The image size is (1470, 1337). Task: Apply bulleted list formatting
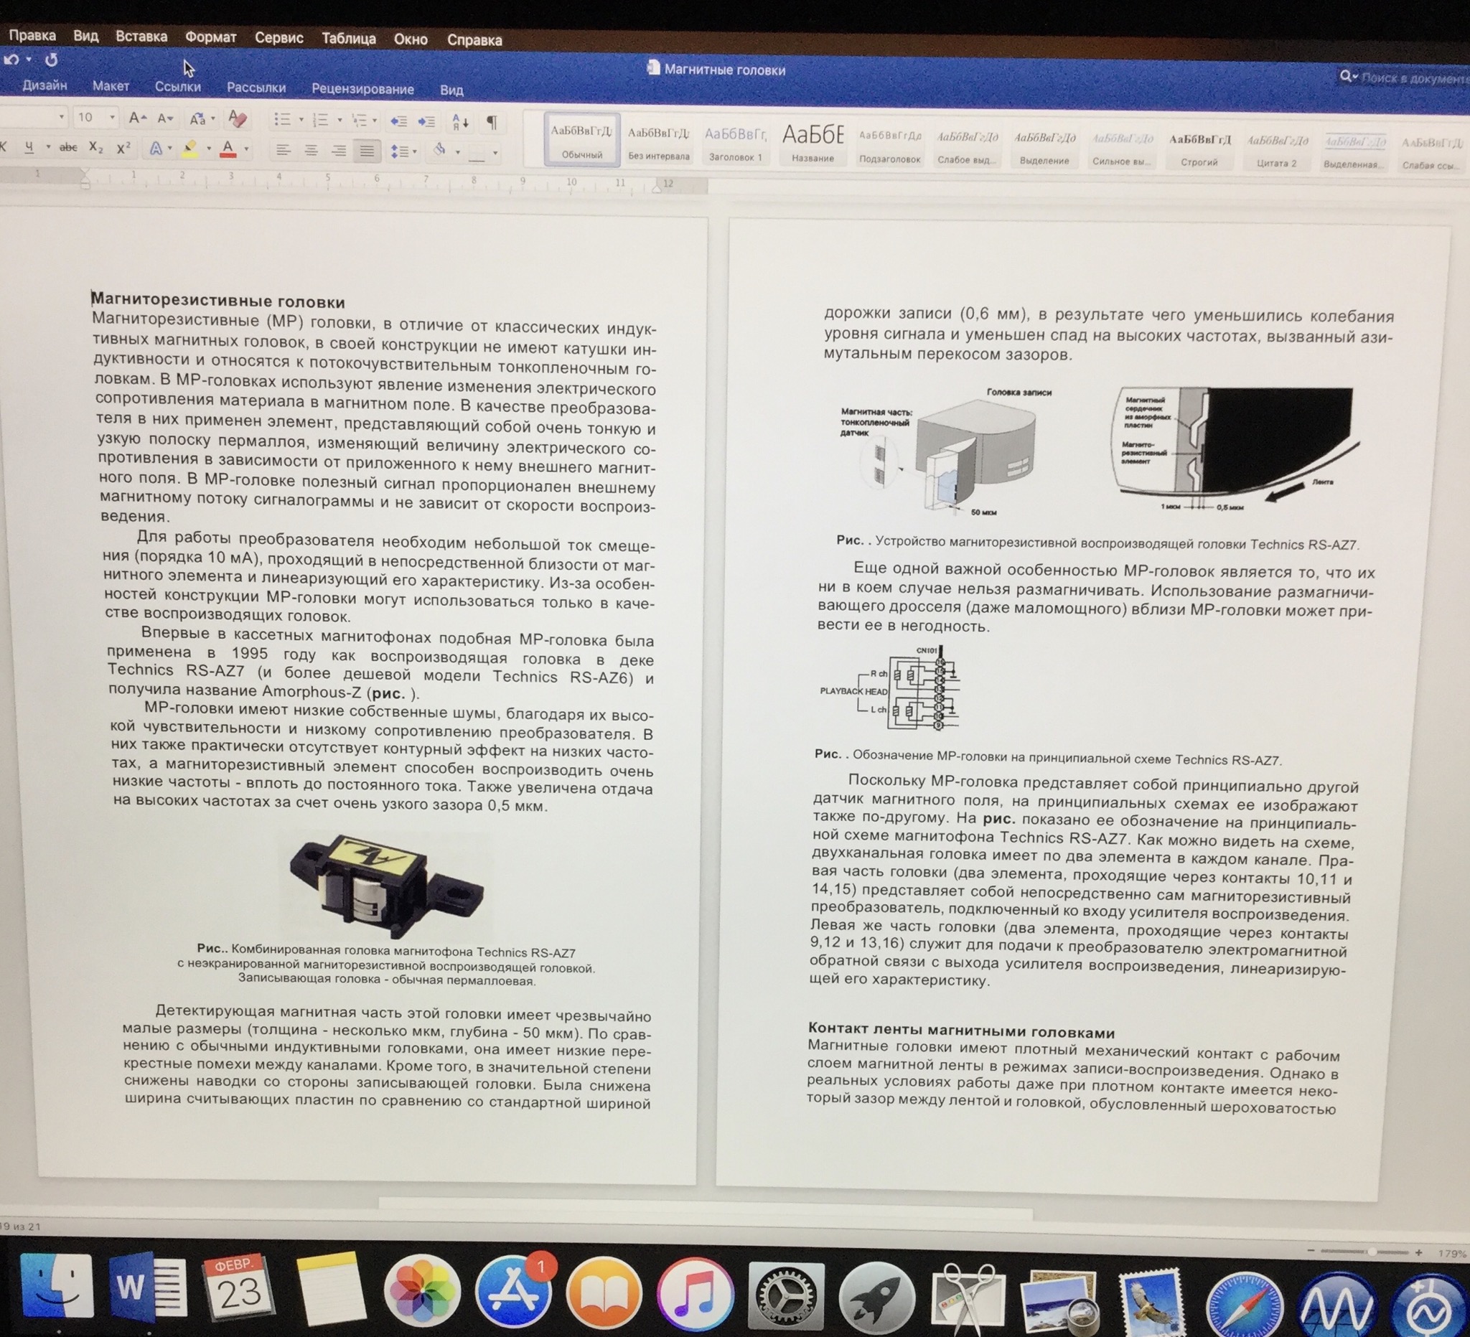click(281, 120)
